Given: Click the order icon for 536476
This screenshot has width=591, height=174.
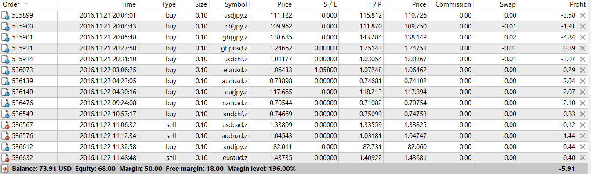Looking at the screenshot, I should coord(5,103).
